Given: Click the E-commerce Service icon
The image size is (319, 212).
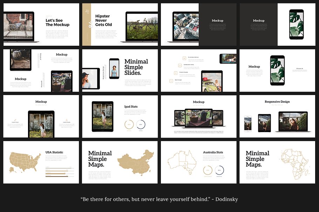Looking at the screenshot, I should [x=184, y=58].
